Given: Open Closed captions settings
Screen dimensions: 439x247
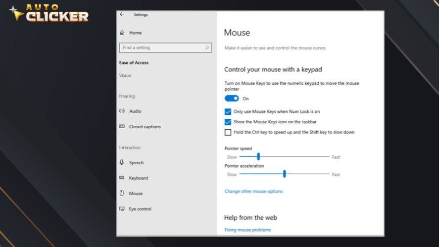Looking at the screenshot, I should point(145,127).
